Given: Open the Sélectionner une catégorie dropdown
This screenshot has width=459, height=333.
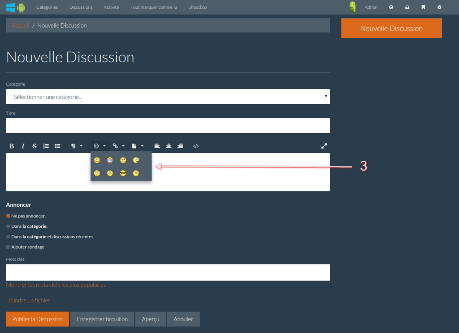Looking at the screenshot, I should (x=168, y=97).
